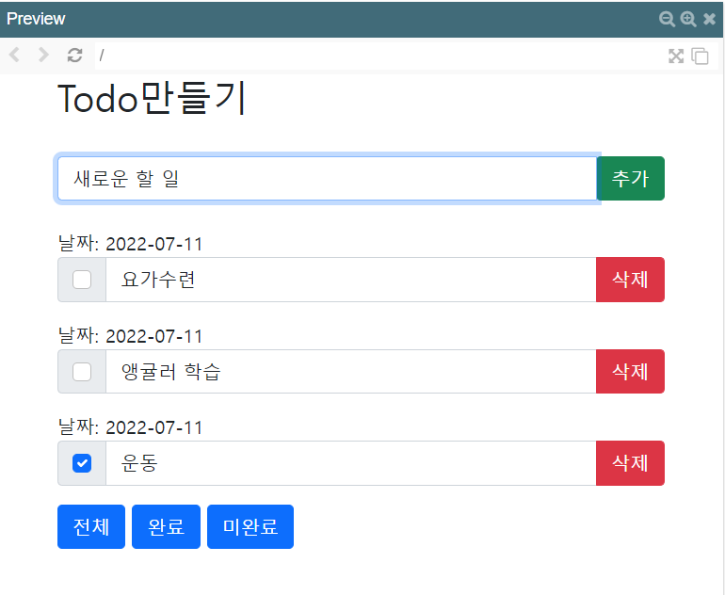The image size is (725, 595).
Task: Refresh the preview page
Action: pyautogui.click(x=75, y=56)
